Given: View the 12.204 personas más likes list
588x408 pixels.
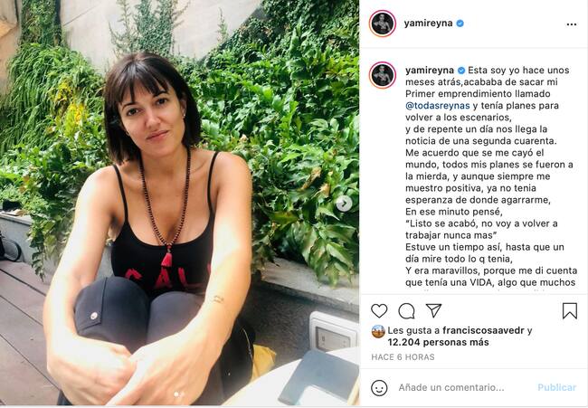Looking at the screenshot, I should [439, 342].
